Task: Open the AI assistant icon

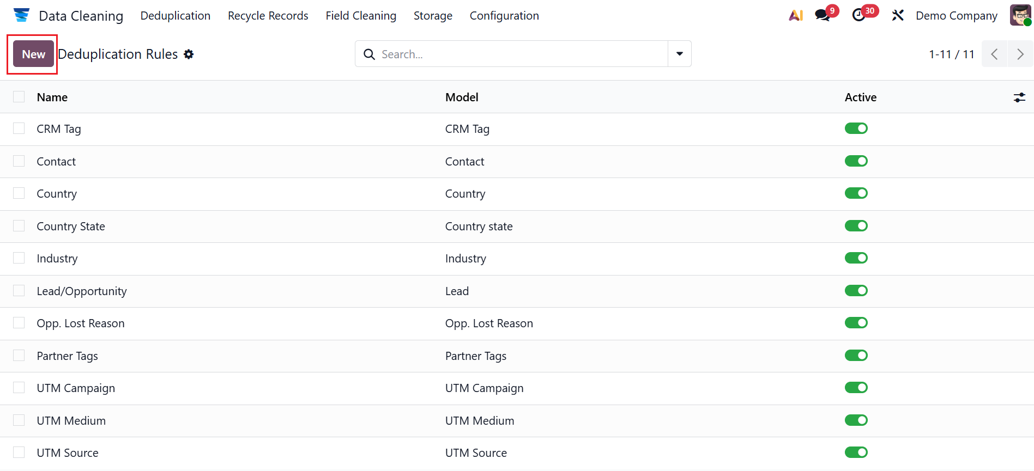Action: pyautogui.click(x=796, y=15)
